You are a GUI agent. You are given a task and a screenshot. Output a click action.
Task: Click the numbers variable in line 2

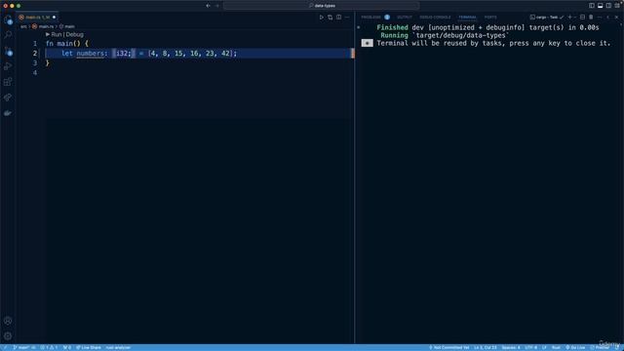point(90,54)
